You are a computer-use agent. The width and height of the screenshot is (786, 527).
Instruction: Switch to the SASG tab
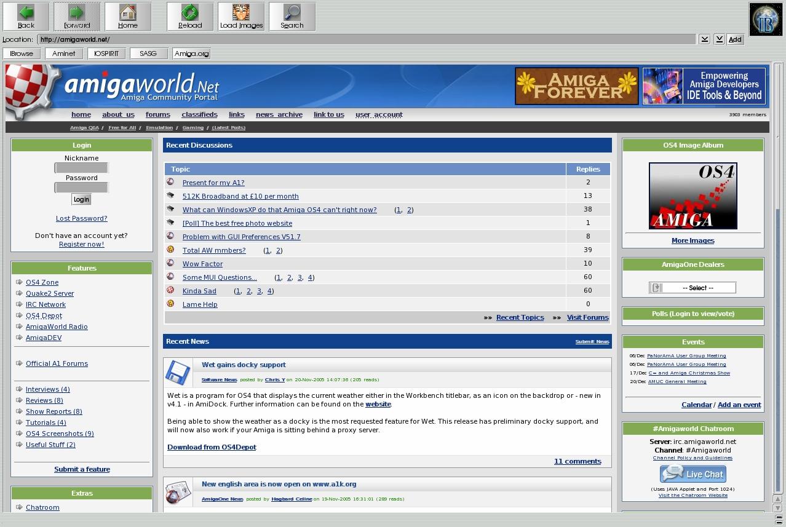click(x=148, y=53)
